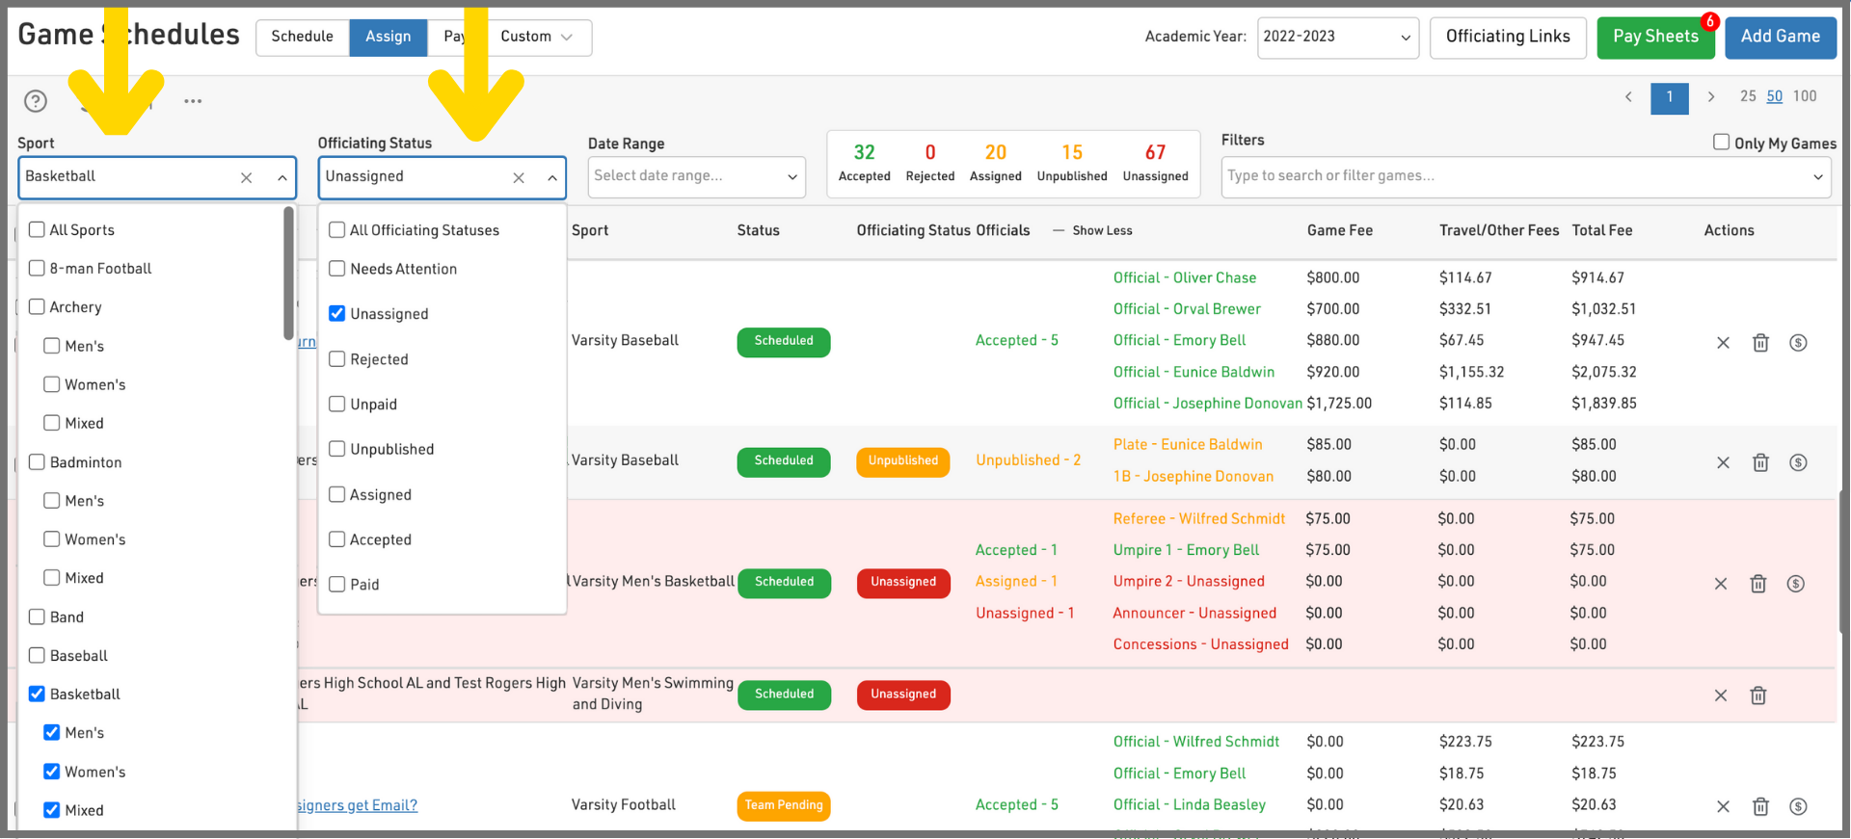Click the Filters search input field
Image resolution: width=1851 pixels, height=839 pixels.
[1514, 177]
